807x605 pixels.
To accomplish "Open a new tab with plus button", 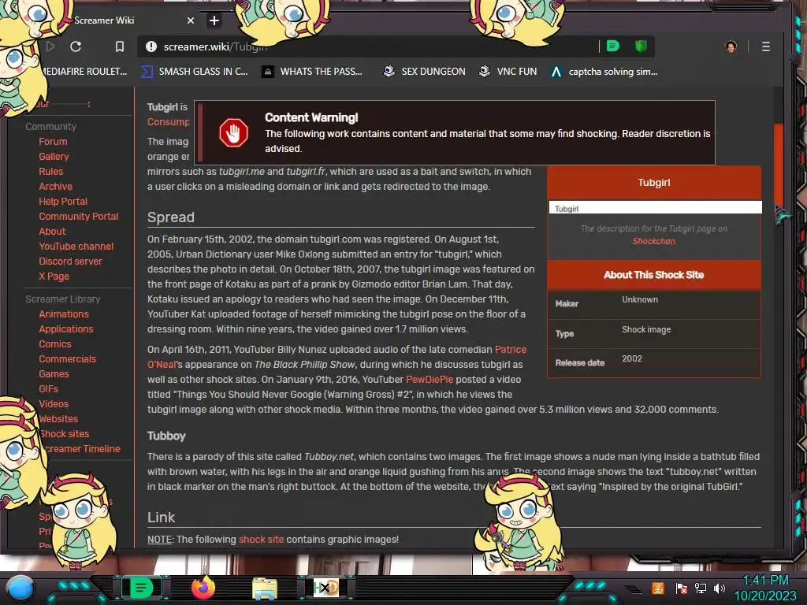I will (214, 20).
